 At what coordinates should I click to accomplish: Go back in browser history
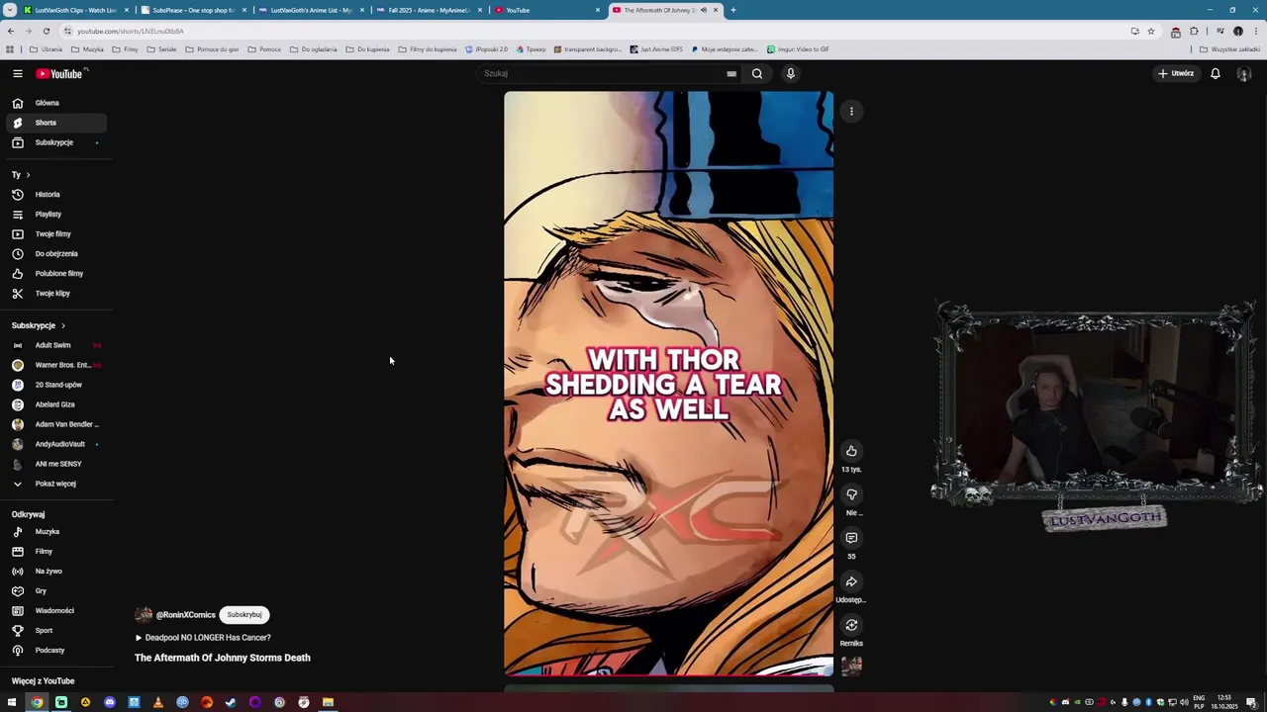click(x=11, y=31)
